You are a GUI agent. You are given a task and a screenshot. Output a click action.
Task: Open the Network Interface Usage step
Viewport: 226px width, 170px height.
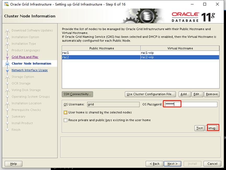[30, 70]
